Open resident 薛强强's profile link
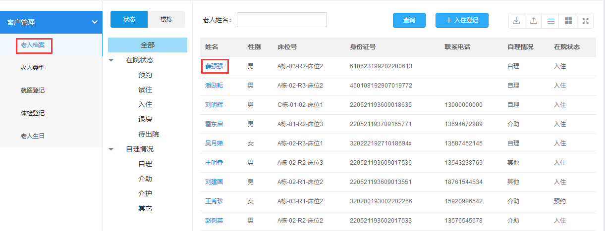This screenshot has height=231, width=605. [214, 66]
